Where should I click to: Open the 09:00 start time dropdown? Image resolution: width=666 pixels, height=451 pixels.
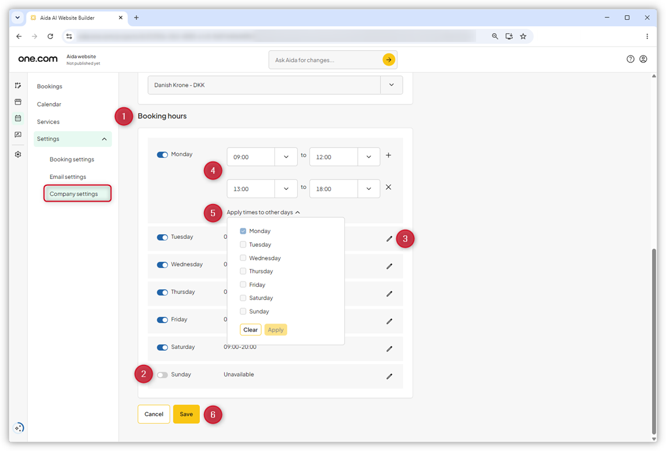pyautogui.click(x=262, y=157)
